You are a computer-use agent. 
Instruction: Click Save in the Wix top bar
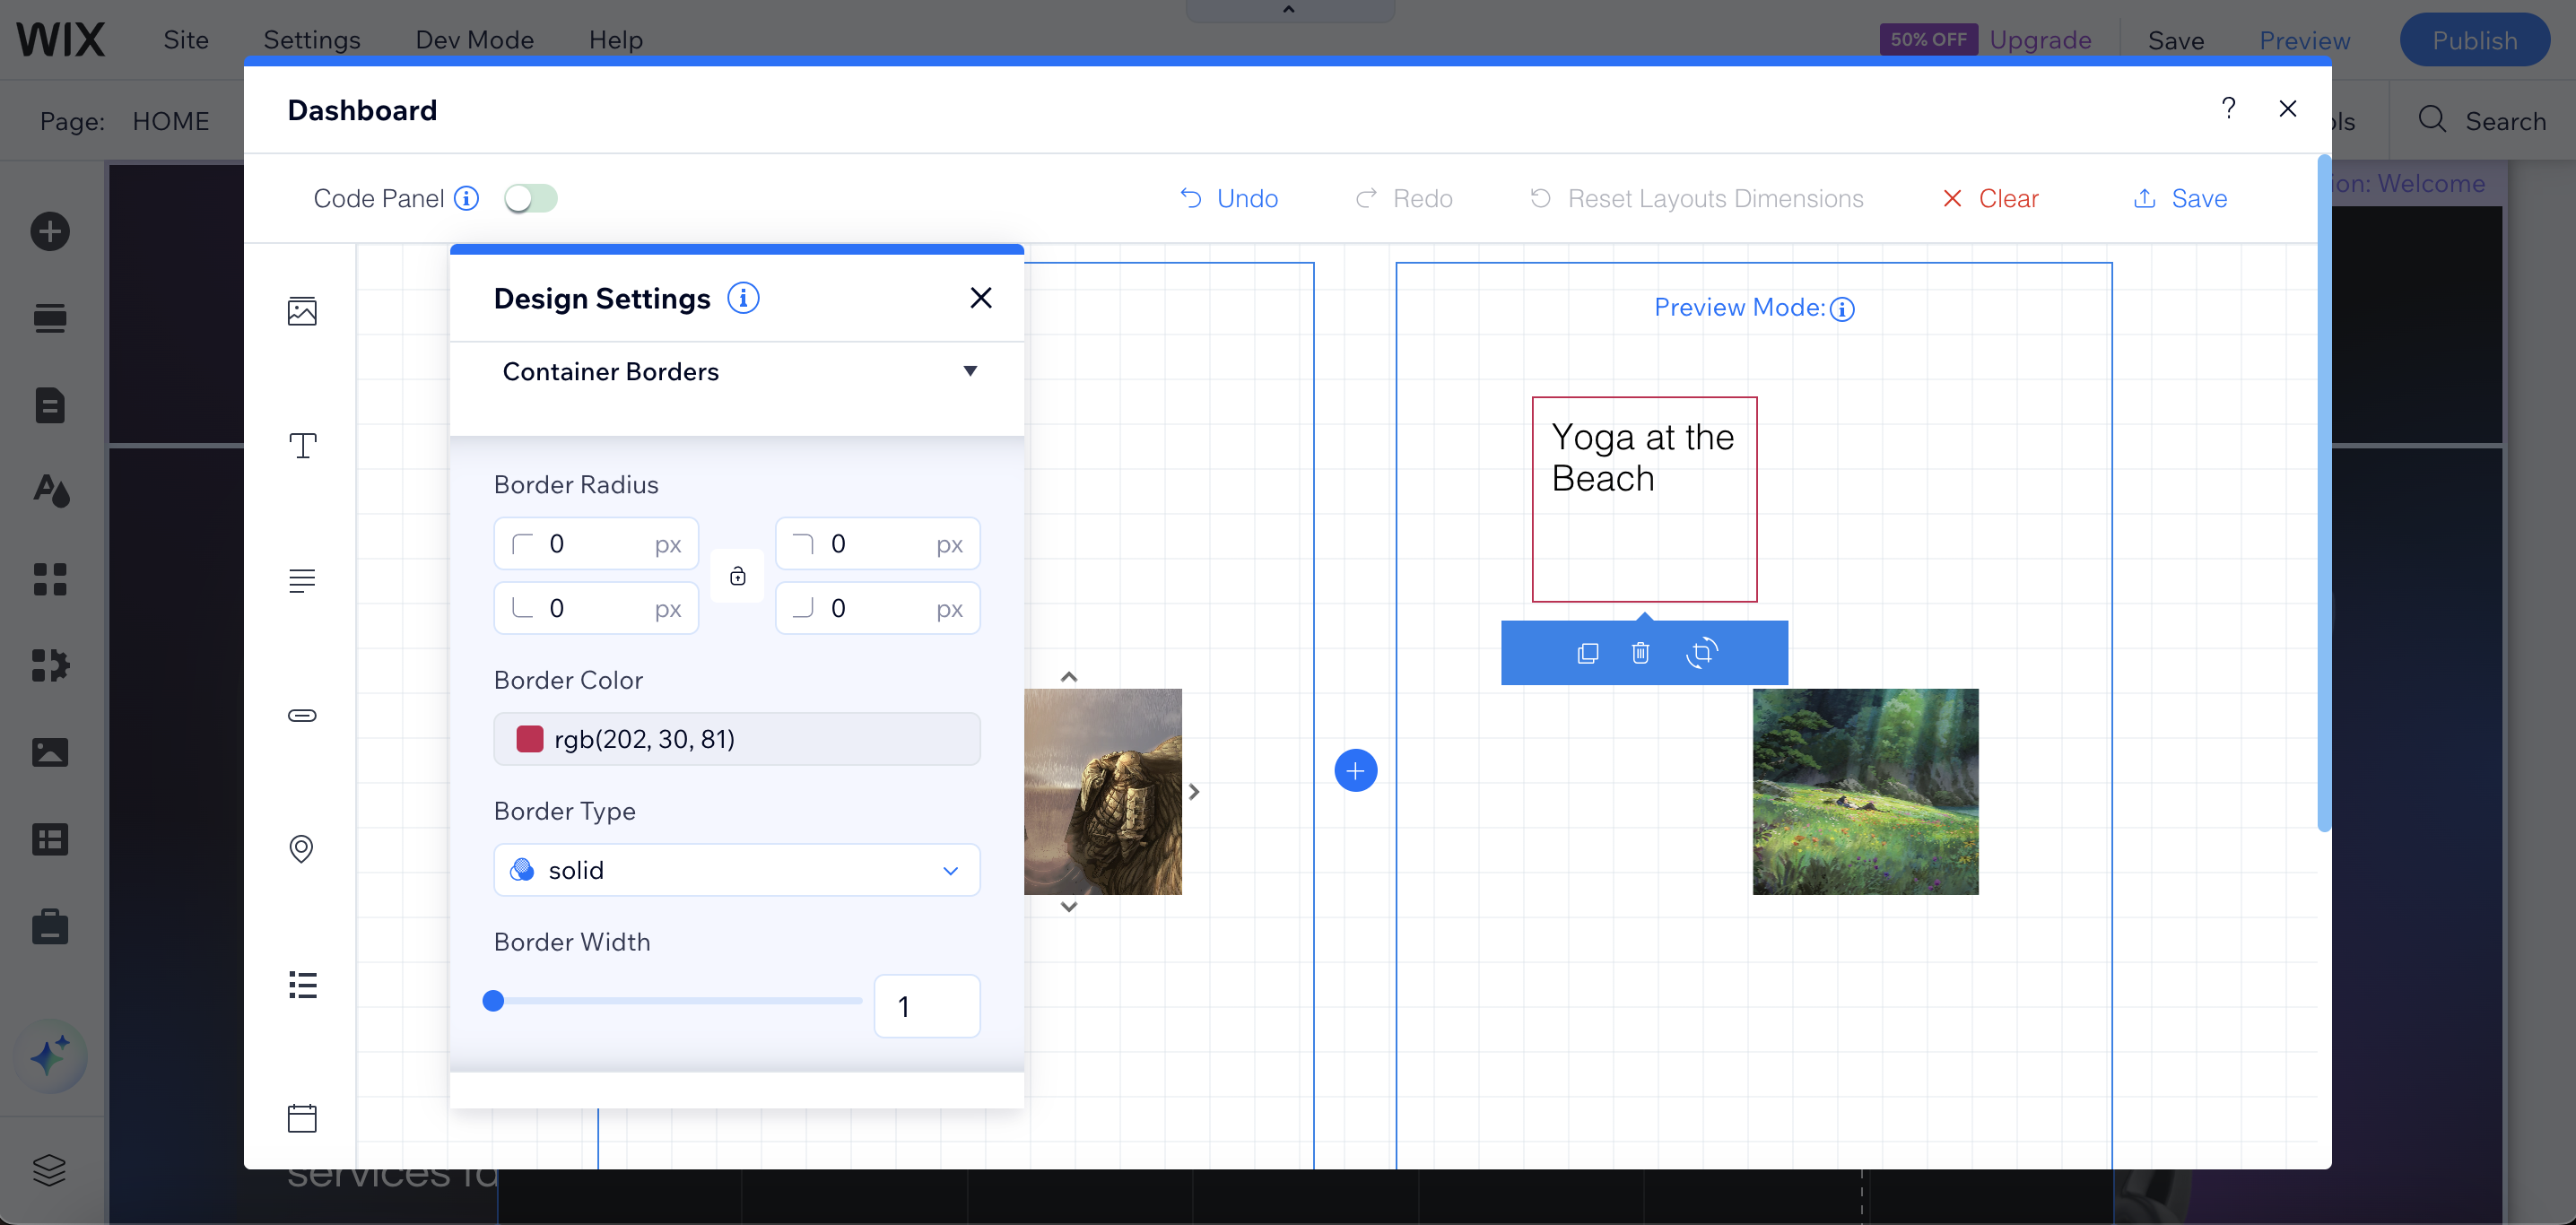point(2176,40)
